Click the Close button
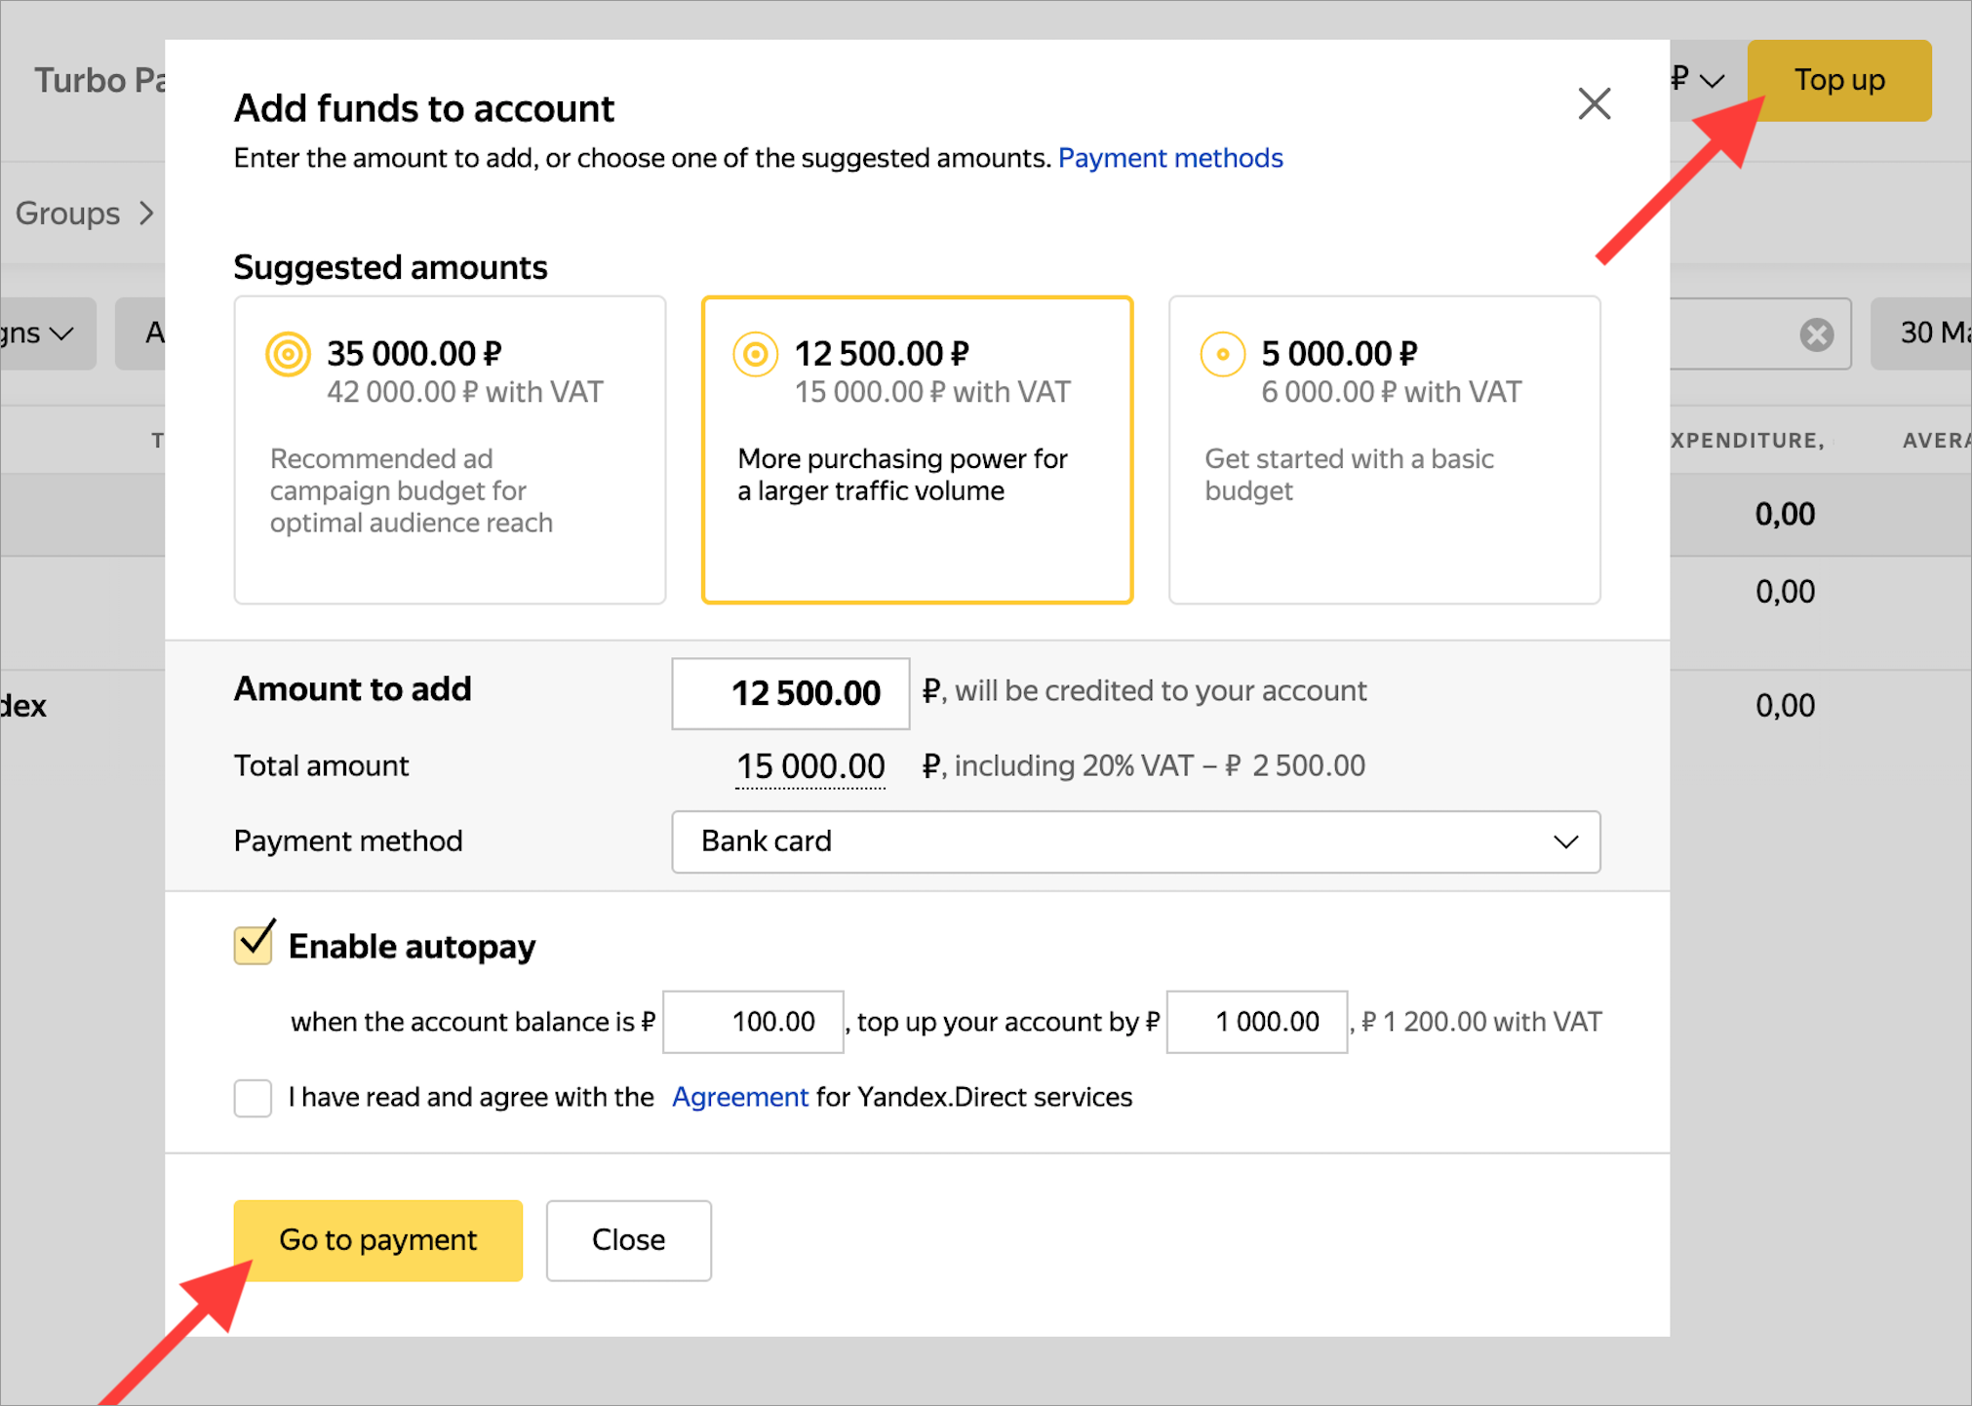Screen dimensions: 1972x1406 629,1240
